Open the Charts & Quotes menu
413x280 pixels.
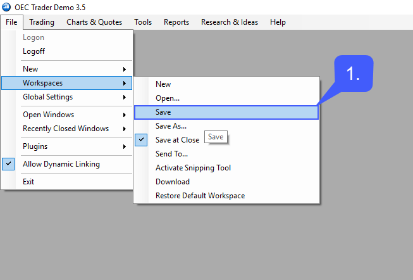coord(94,22)
